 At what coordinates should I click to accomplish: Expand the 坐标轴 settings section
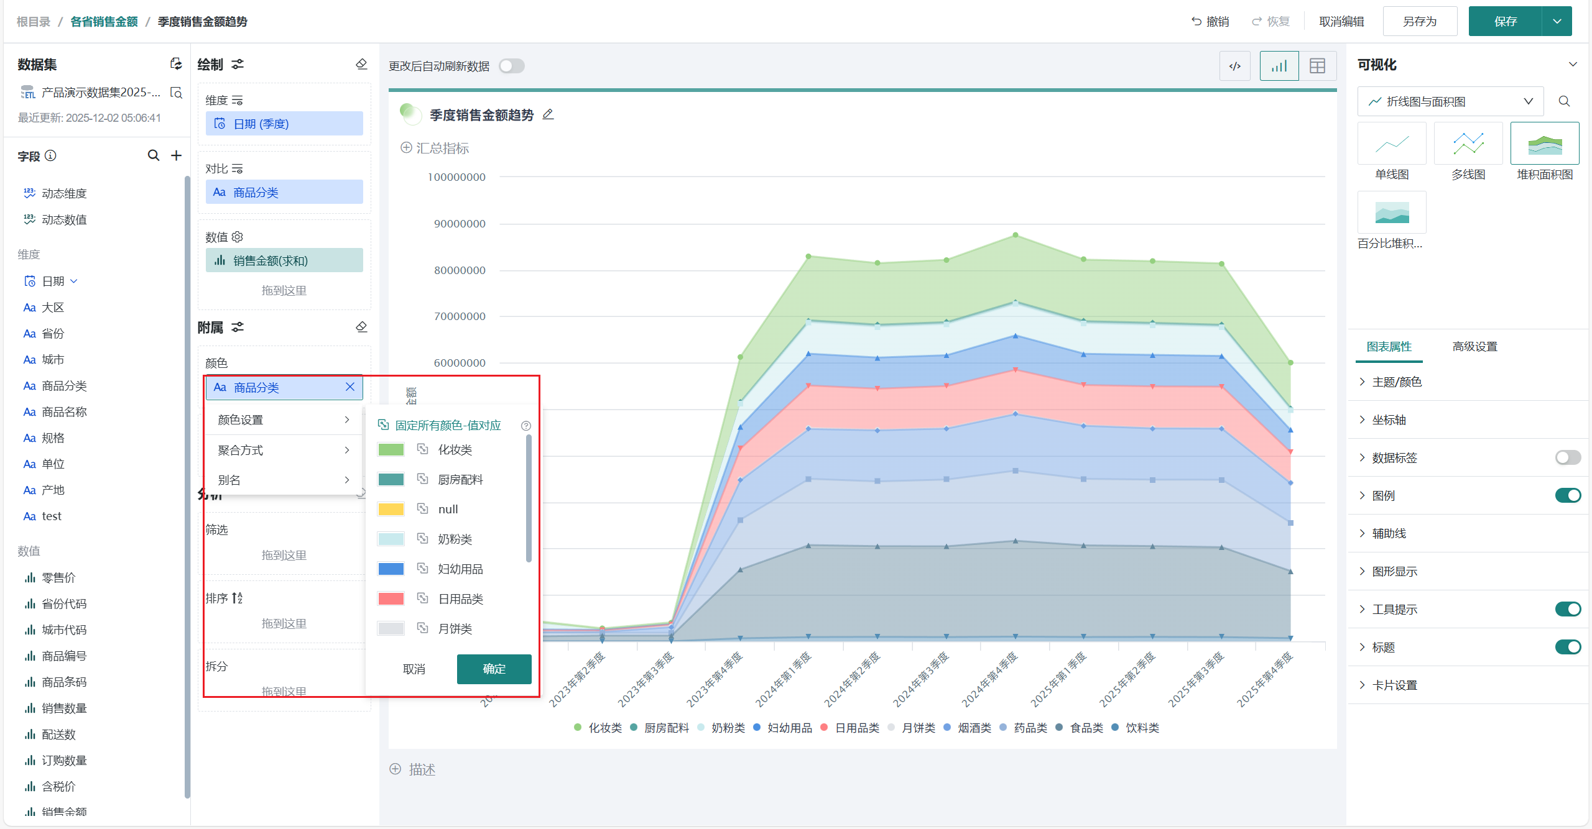(1389, 419)
